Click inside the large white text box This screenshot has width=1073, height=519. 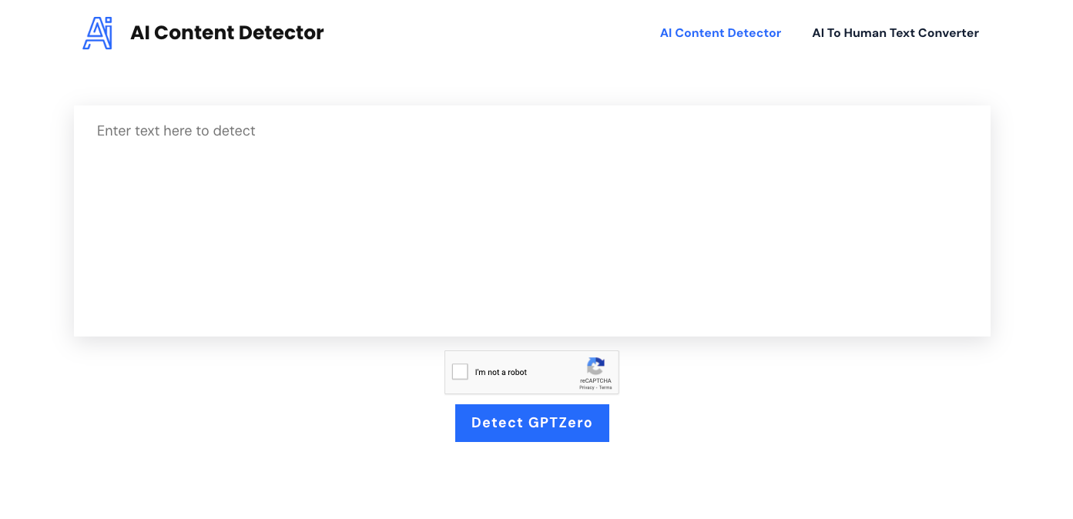531,231
